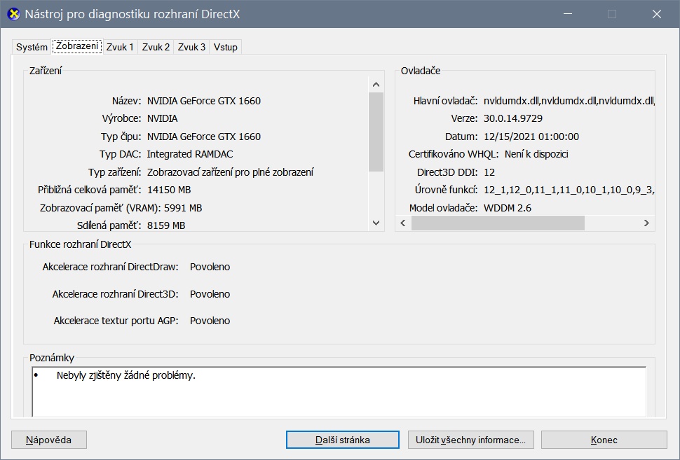Viewport: 680px width, 460px height.
Task: Click inside the Poznámky text box
Action: (339, 392)
